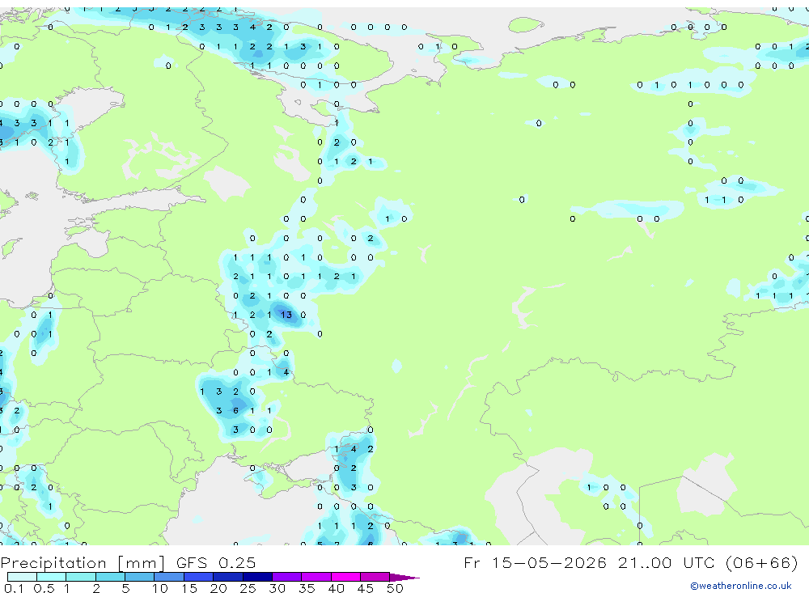
Task: Click the '45' legend scale label
Action: point(366,588)
